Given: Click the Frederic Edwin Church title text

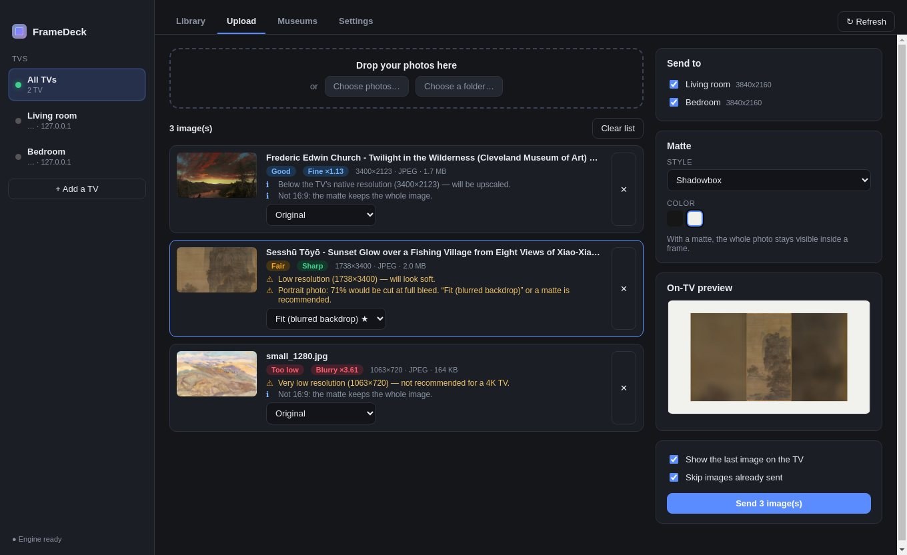Looking at the screenshot, I should coord(431,158).
